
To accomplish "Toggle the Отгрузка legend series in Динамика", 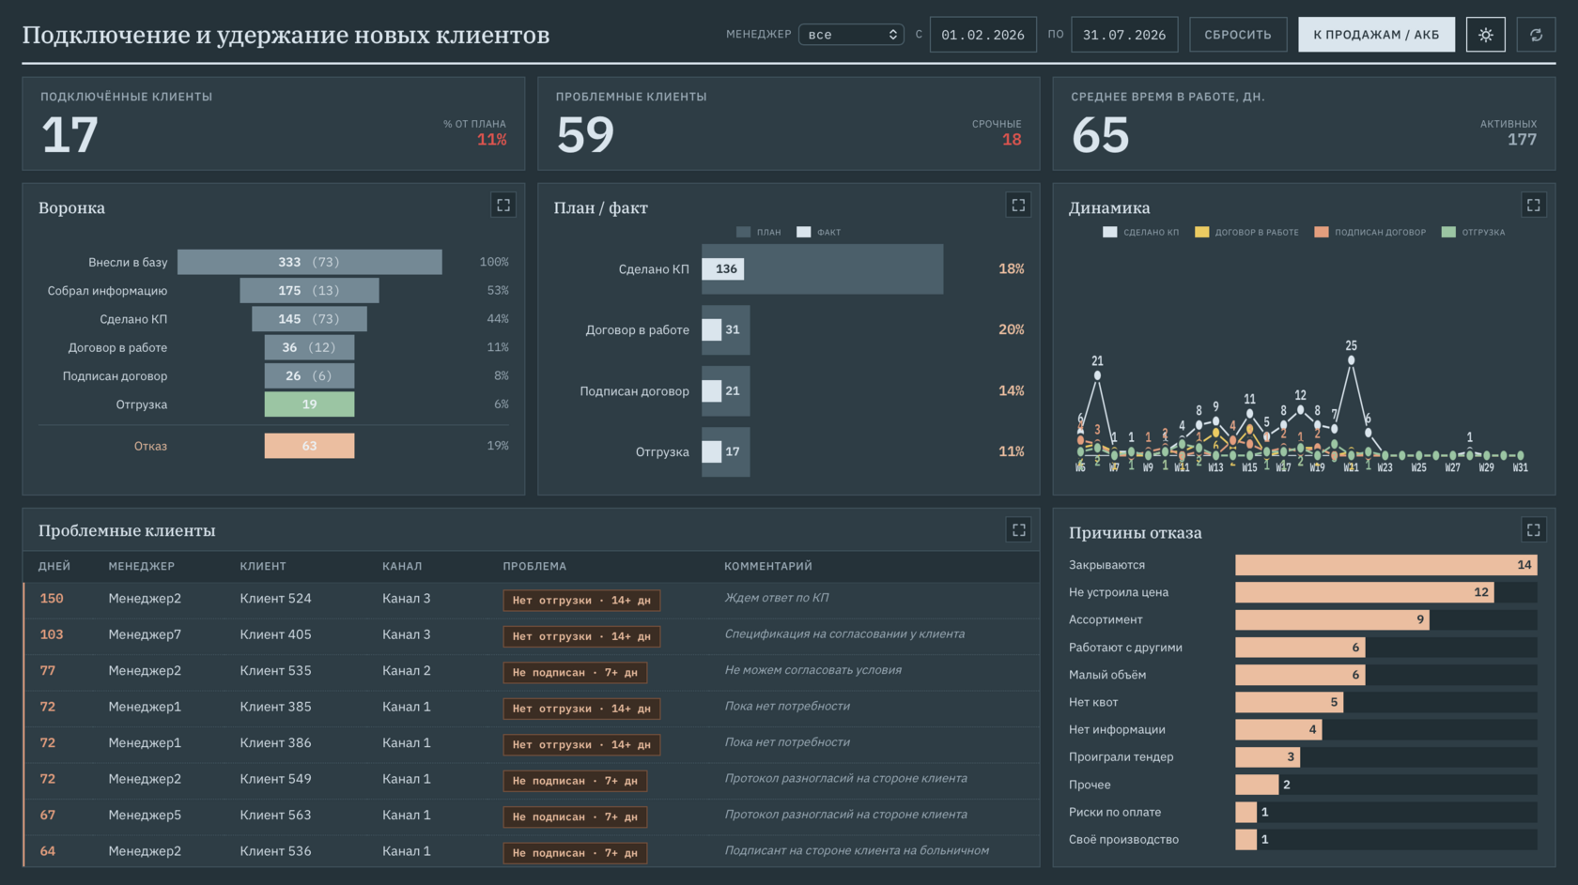I will (1473, 232).
